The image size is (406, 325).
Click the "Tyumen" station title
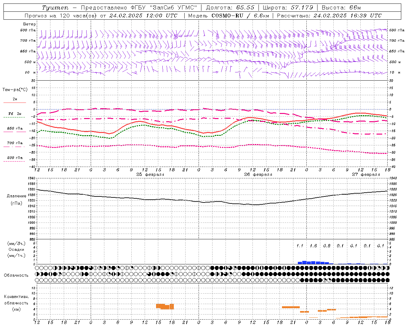(55, 8)
